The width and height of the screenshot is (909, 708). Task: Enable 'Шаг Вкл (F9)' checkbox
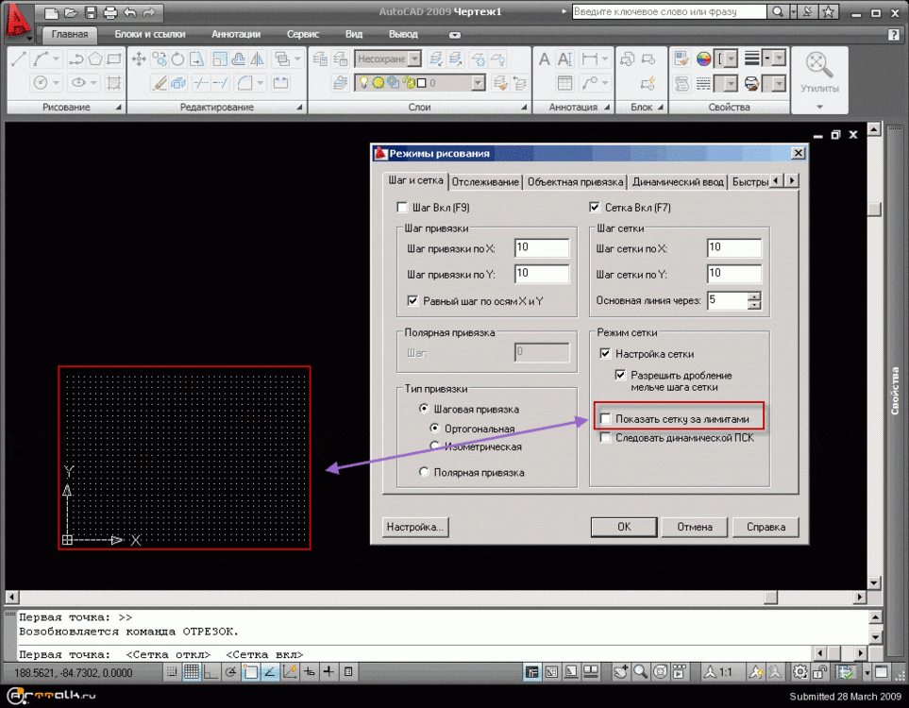coord(402,208)
